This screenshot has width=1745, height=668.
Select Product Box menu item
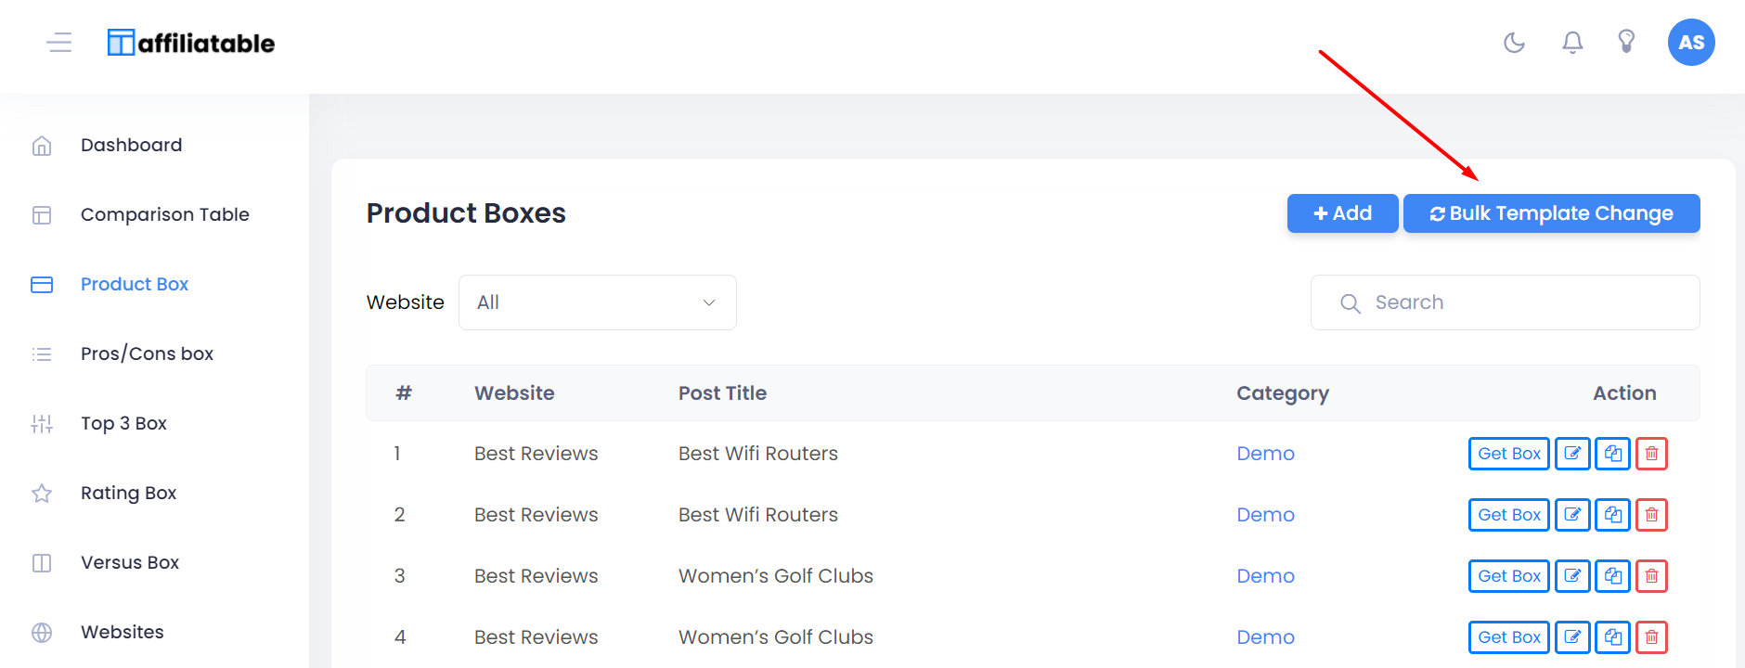(135, 284)
